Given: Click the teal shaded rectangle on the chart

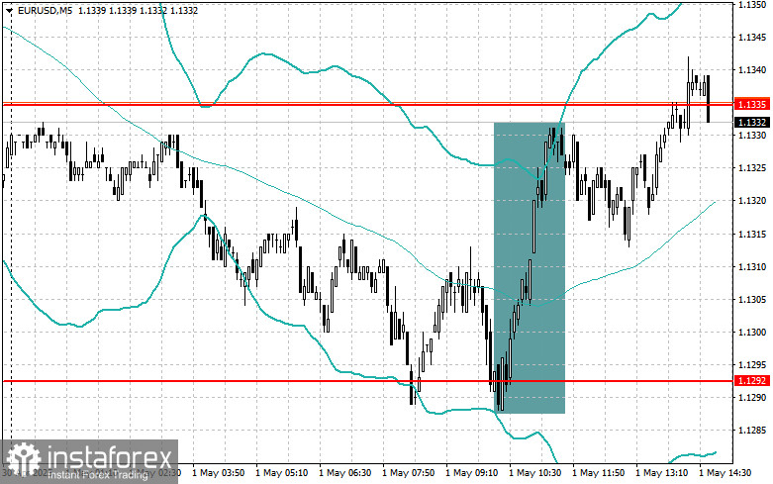Looking at the screenshot, I should click(x=530, y=267).
